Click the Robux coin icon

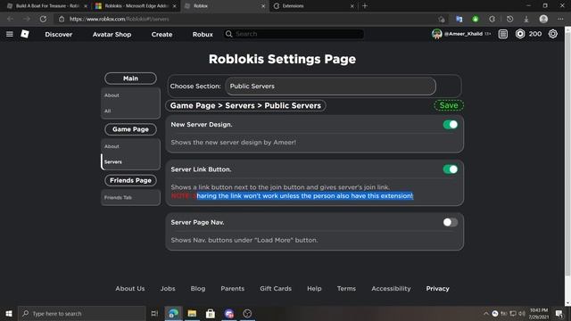(x=520, y=34)
